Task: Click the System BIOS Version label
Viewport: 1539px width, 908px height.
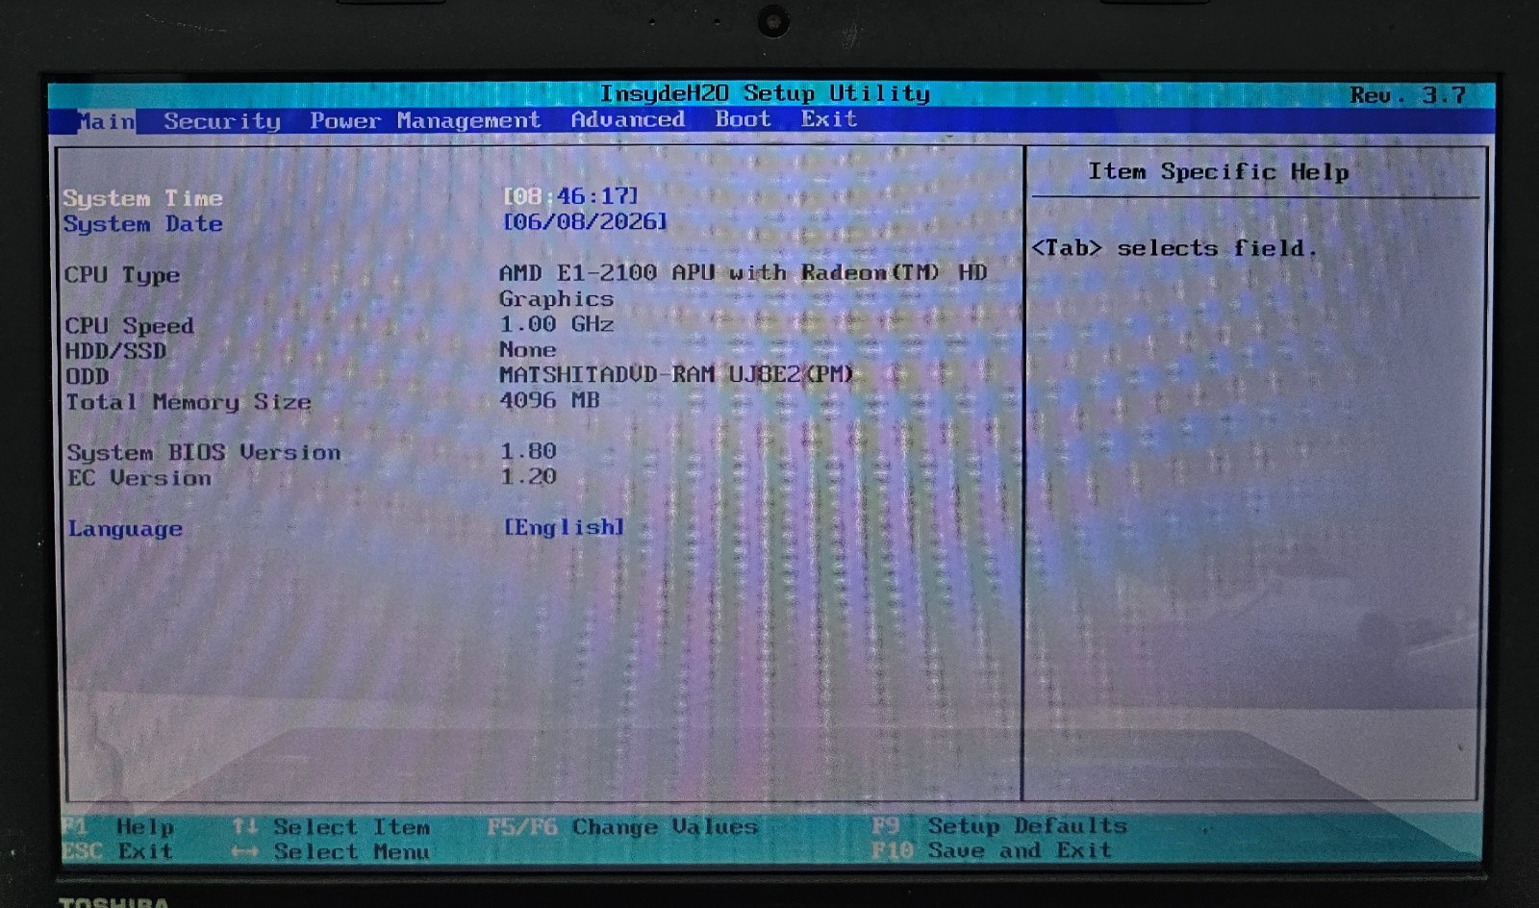Action: 204,453
